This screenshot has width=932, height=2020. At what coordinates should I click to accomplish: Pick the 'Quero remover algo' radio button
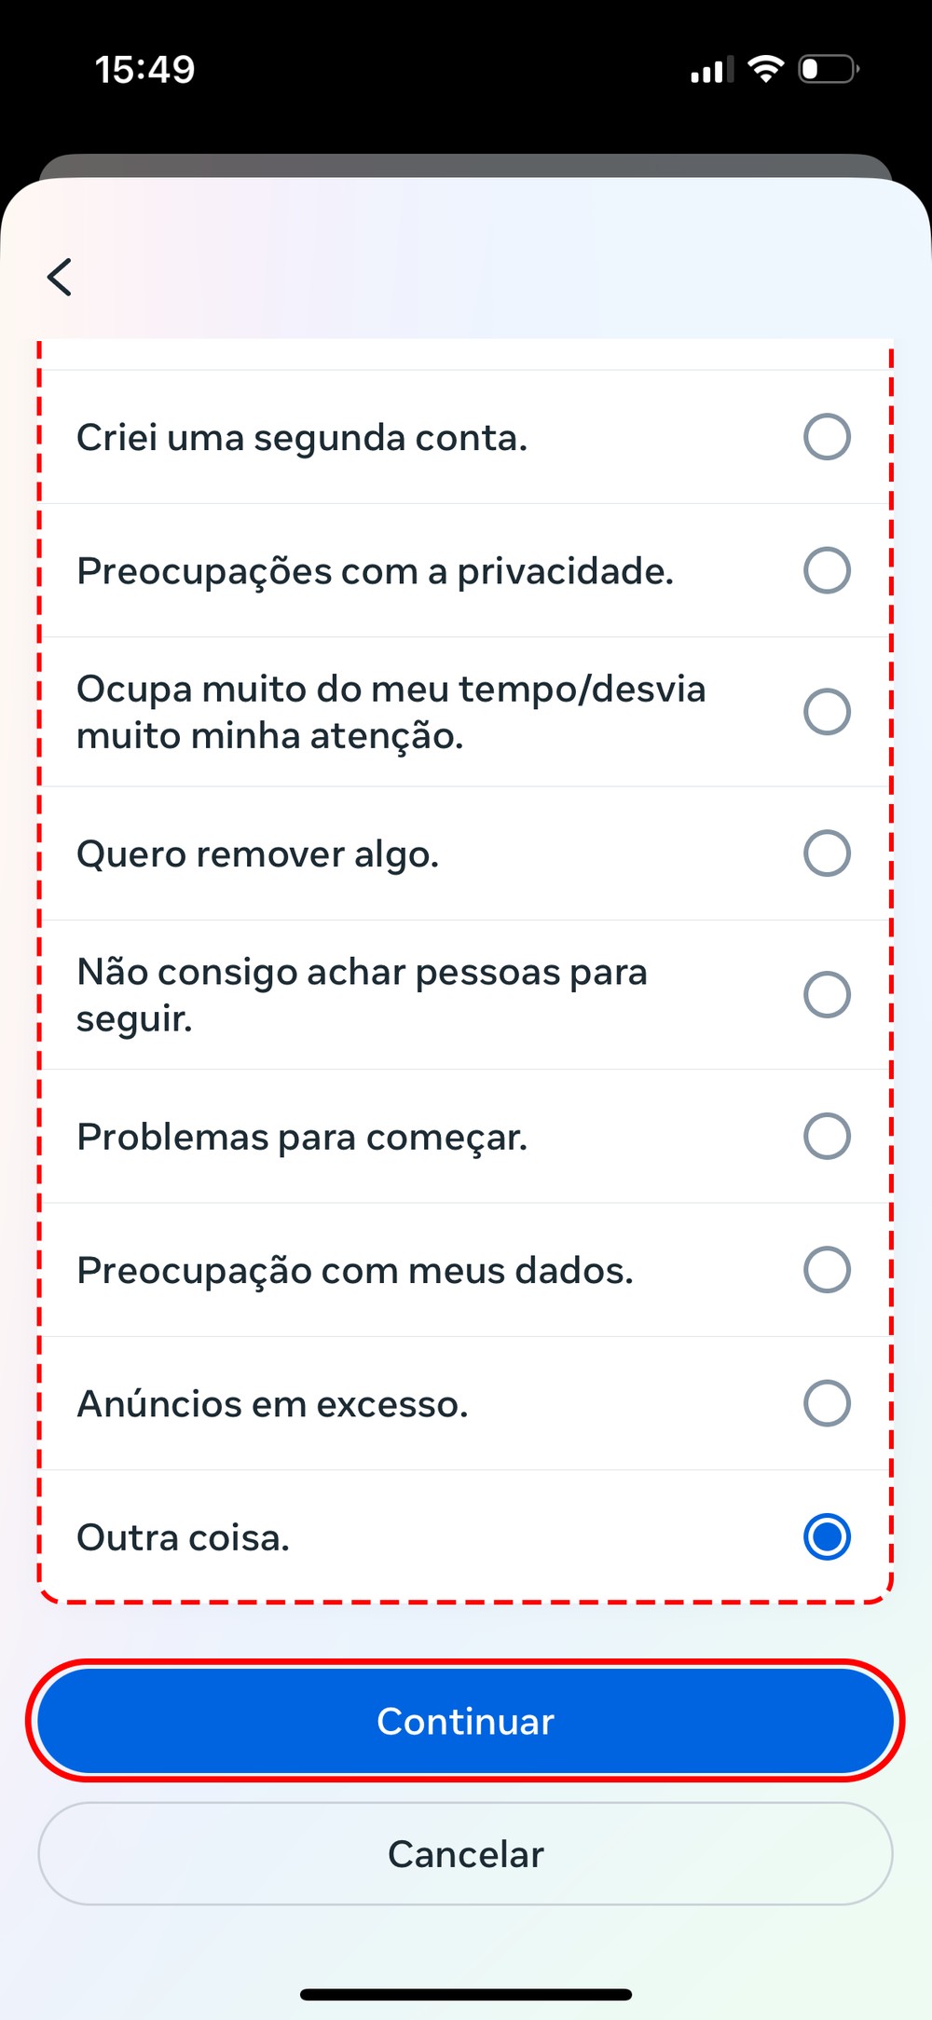tap(827, 853)
